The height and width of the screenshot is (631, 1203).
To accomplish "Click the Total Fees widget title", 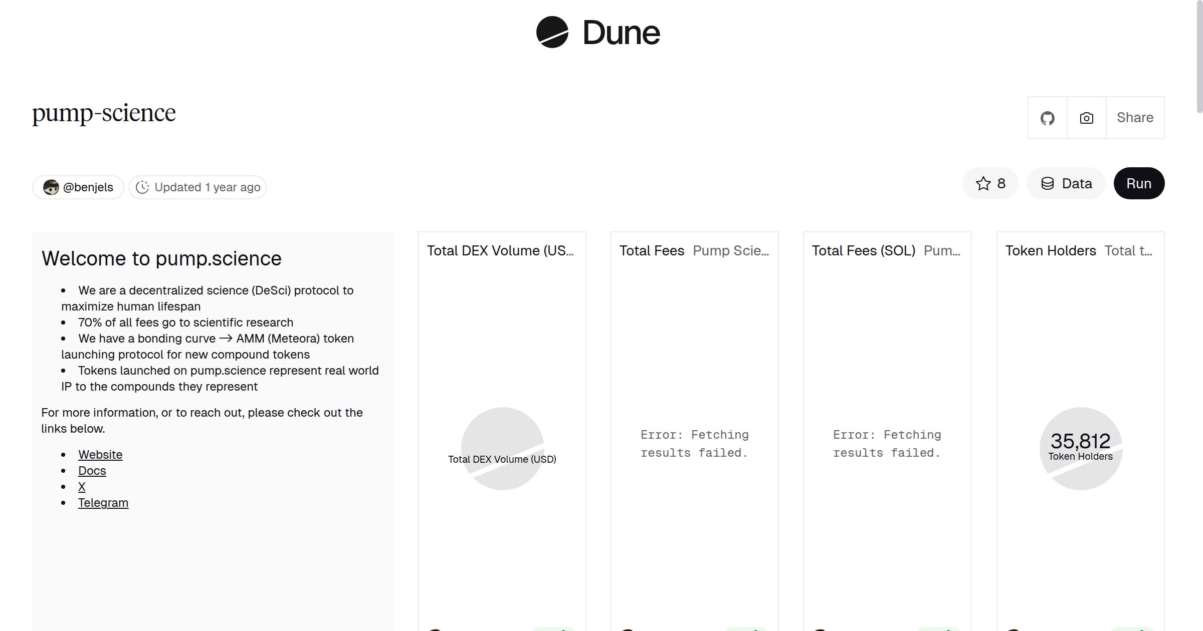I will 652,251.
